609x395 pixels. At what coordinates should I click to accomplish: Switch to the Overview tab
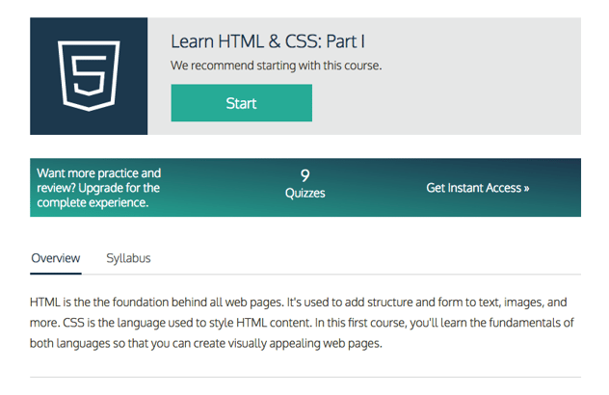coord(56,258)
